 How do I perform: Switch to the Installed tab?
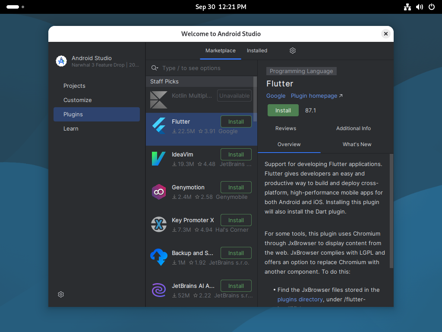257,51
